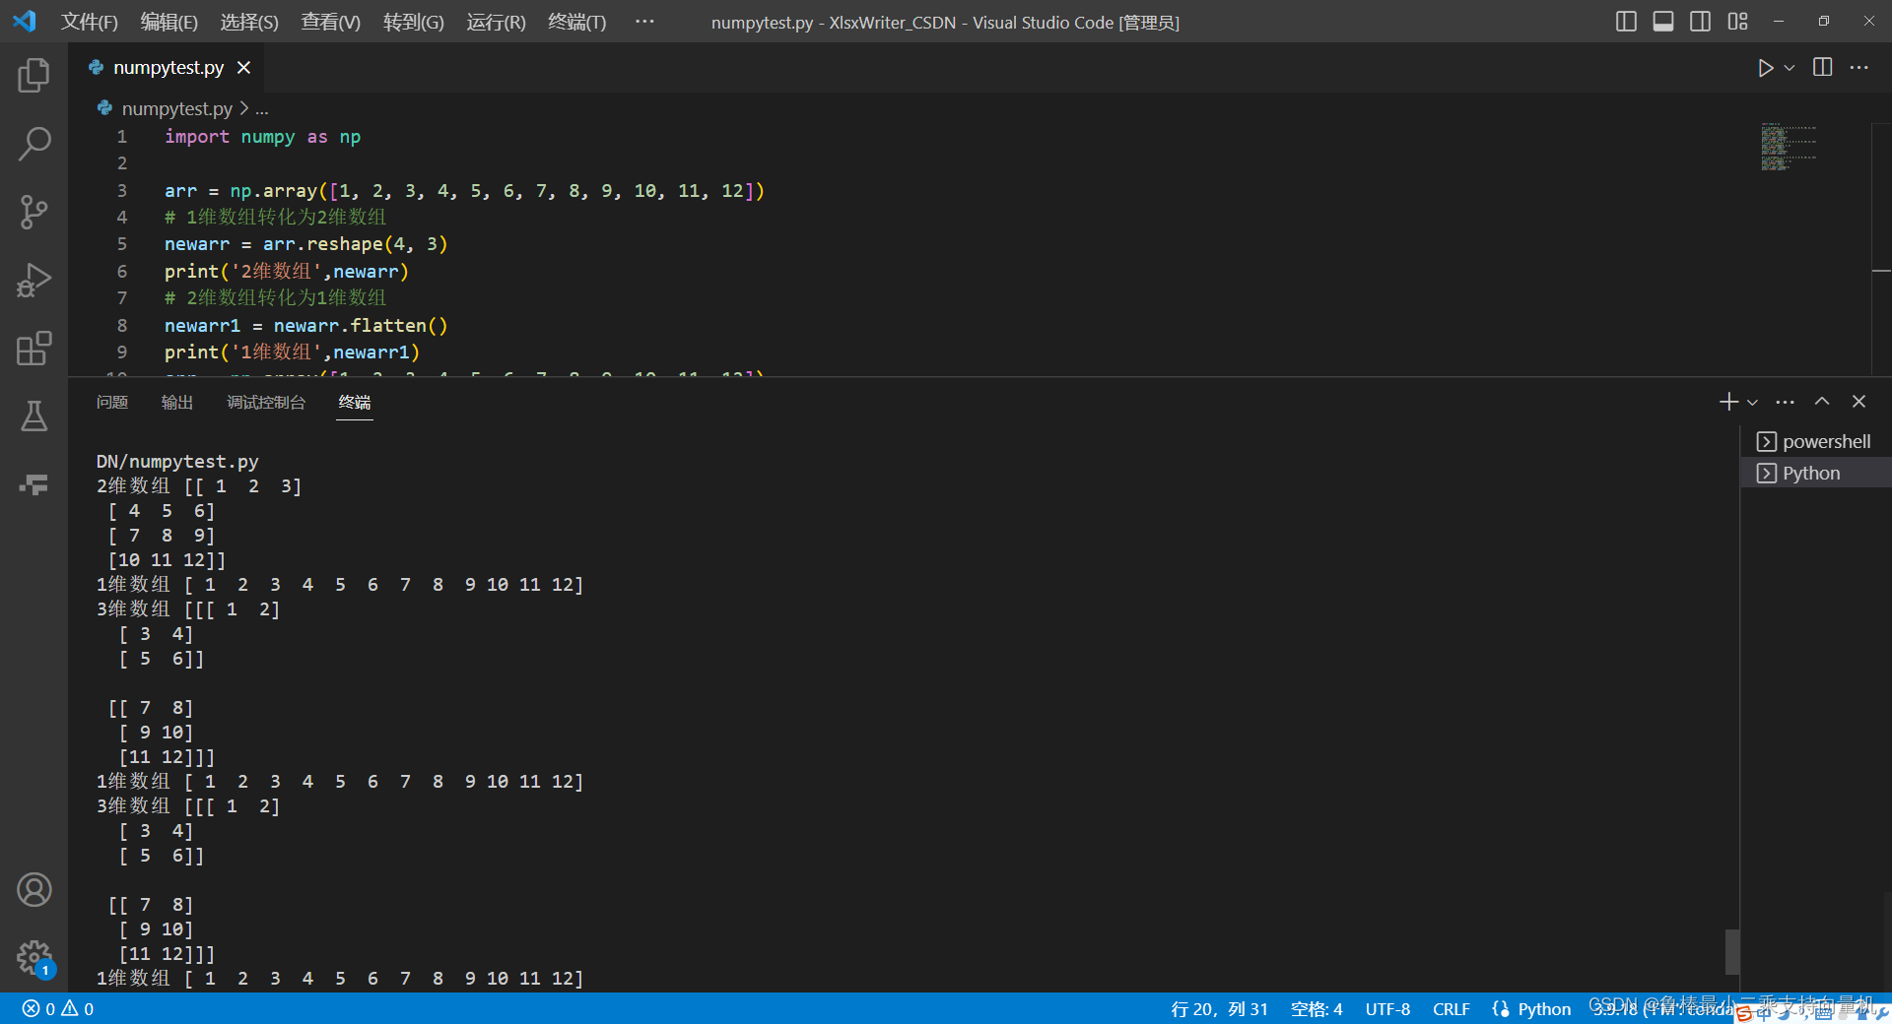Click the editor minimap preview
This screenshot has width=1892, height=1024.
pyautogui.click(x=1789, y=147)
